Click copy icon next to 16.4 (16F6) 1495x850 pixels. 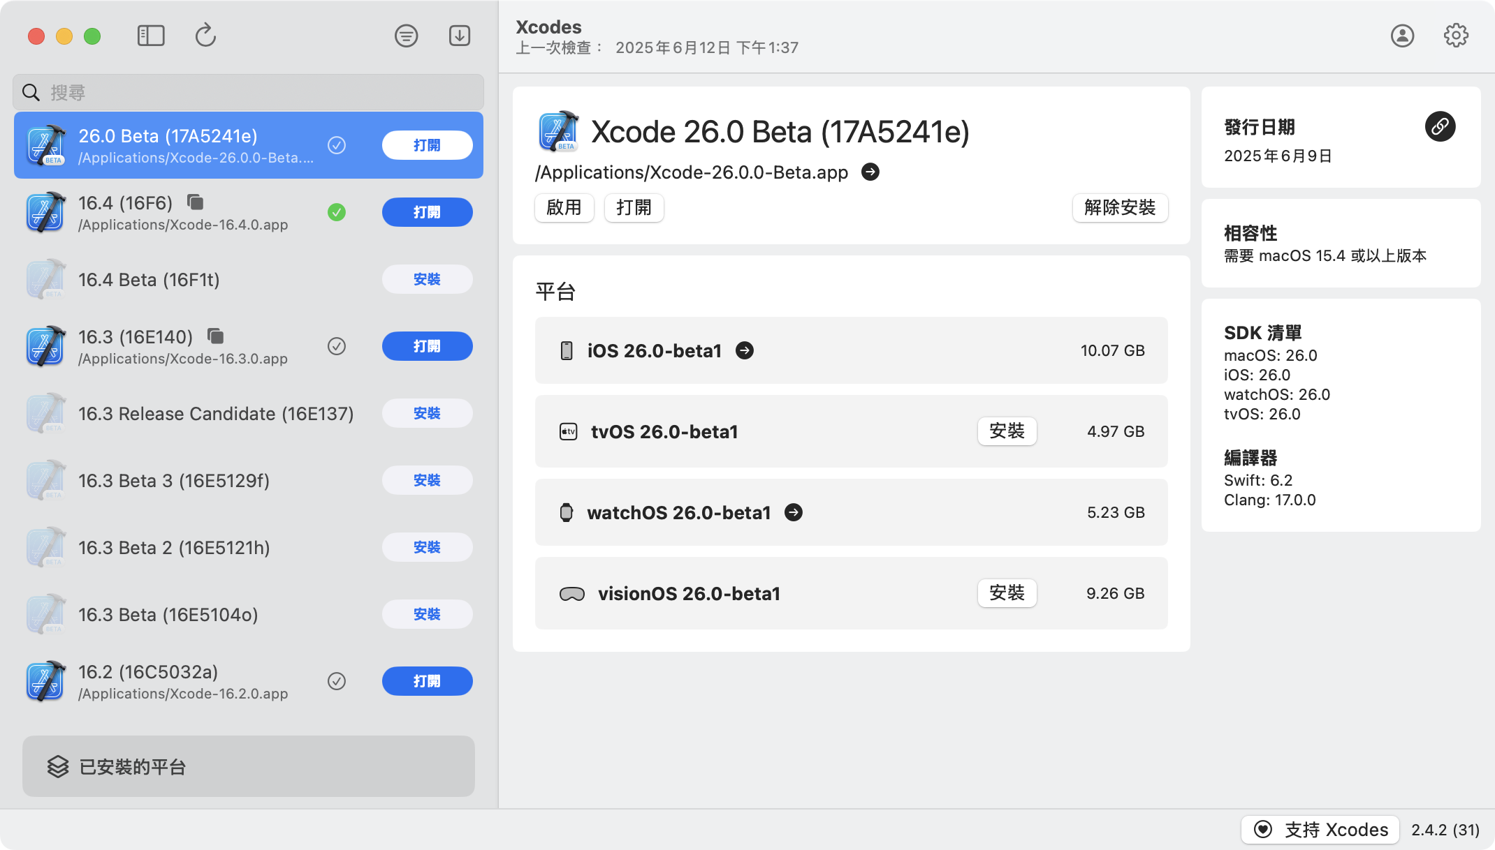pos(196,202)
